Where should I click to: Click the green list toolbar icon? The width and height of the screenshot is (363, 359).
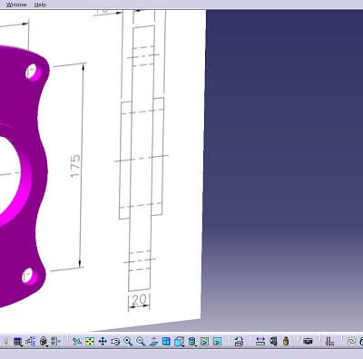pos(55,342)
